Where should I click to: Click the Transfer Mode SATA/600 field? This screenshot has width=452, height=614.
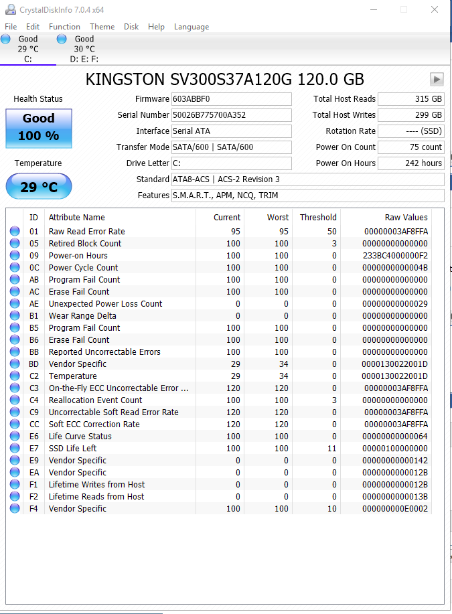[232, 147]
